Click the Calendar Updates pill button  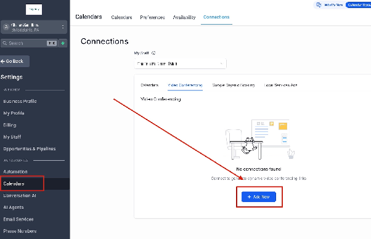point(359,5)
